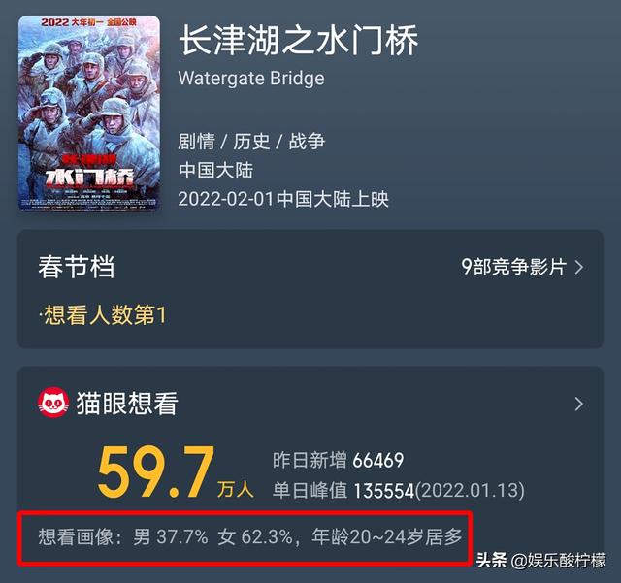Tap the 战争 genre tag
Screen dimensions: 621x583
pyautogui.click(x=307, y=142)
